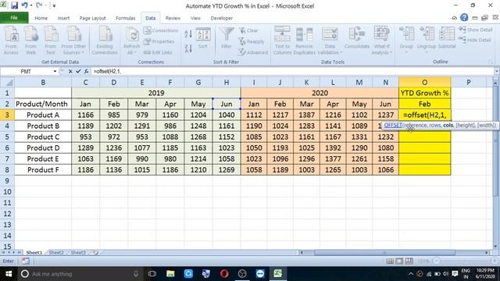Confirm formula with the checkmark button
The width and height of the screenshot is (500, 281).
(x=78, y=71)
